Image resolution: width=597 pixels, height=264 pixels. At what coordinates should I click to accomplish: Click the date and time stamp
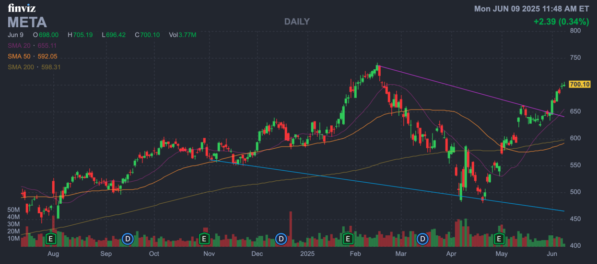point(532,9)
